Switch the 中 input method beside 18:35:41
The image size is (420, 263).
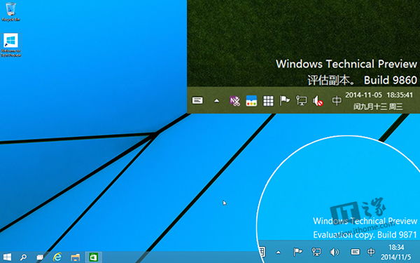click(337, 100)
